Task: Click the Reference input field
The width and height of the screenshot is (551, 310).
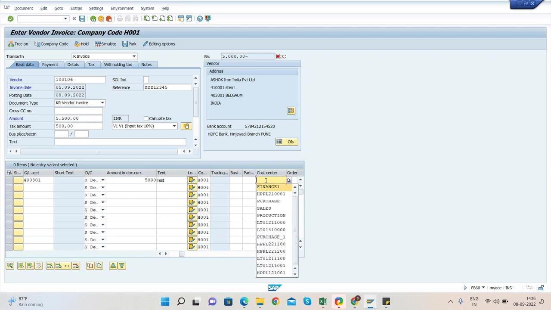Action: coord(168,87)
